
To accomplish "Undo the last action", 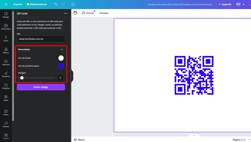I will [x=56, y=4].
